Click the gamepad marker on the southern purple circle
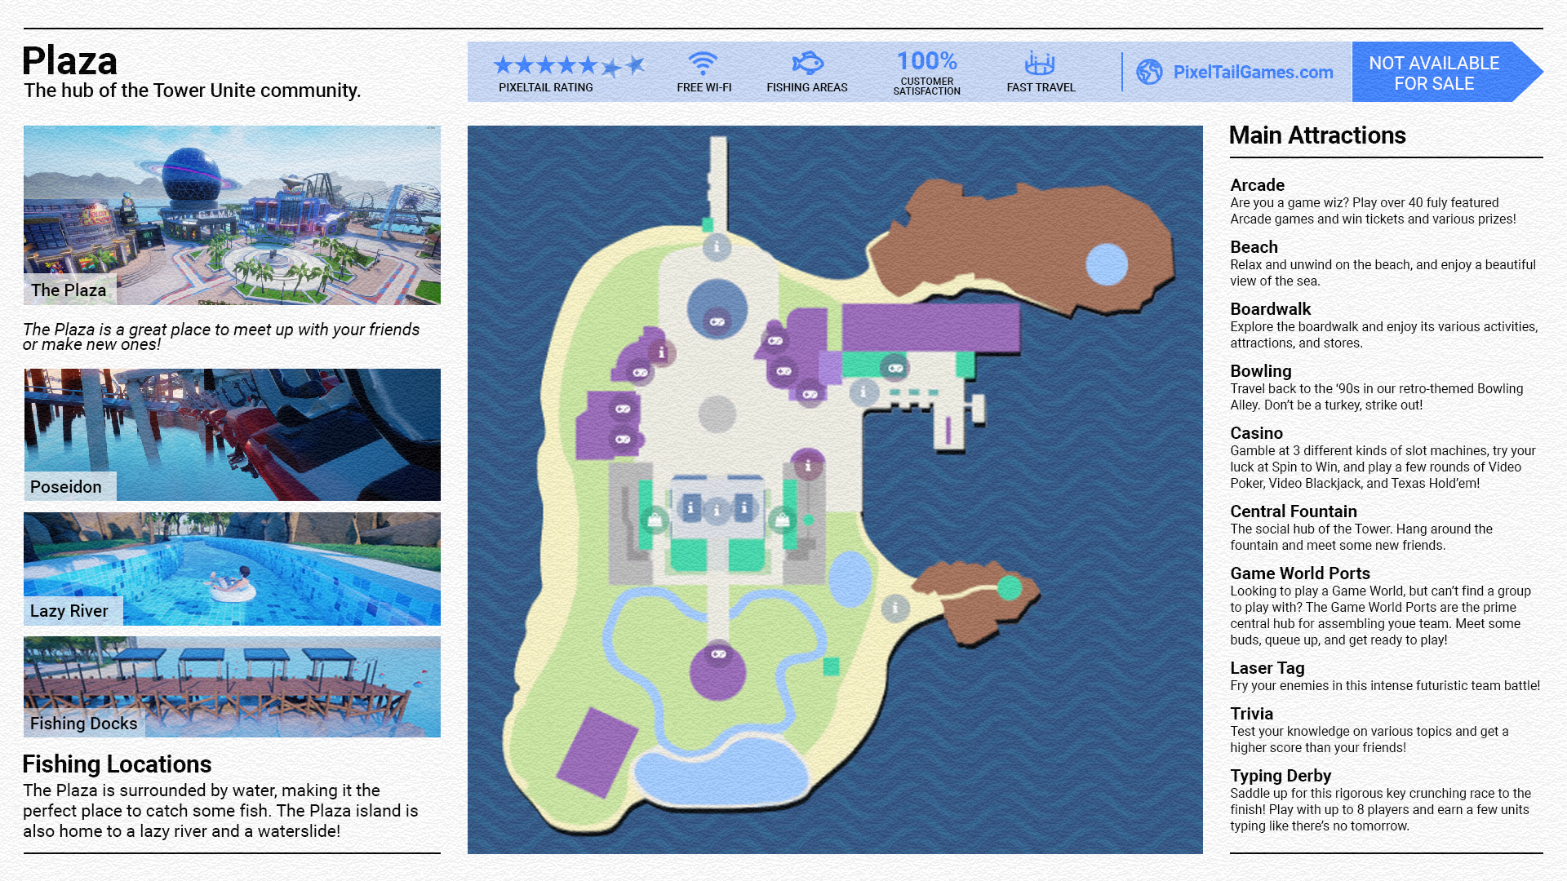Screen dimensions: 1567x881 coord(718,654)
